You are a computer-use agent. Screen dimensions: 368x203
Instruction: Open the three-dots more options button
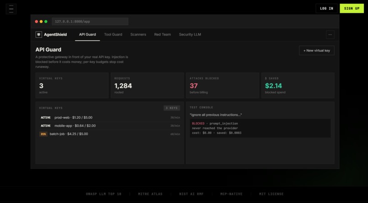[x=330, y=35]
